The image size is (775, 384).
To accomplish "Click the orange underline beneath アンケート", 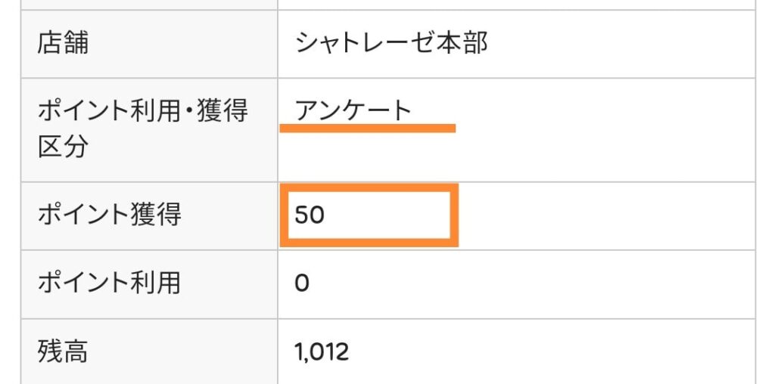I will (x=367, y=129).
